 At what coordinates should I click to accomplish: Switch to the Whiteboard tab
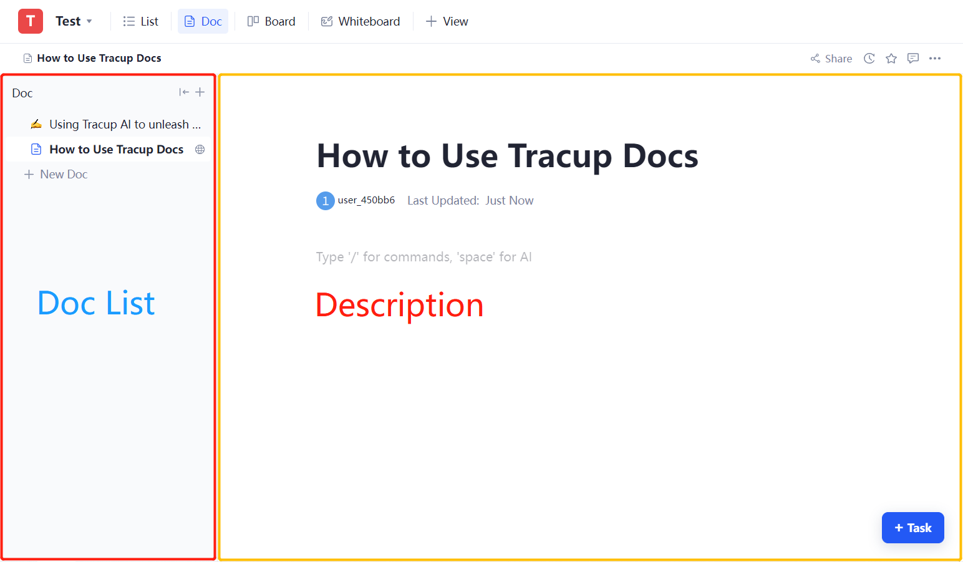pyautogui.click(x=360, y=21)
